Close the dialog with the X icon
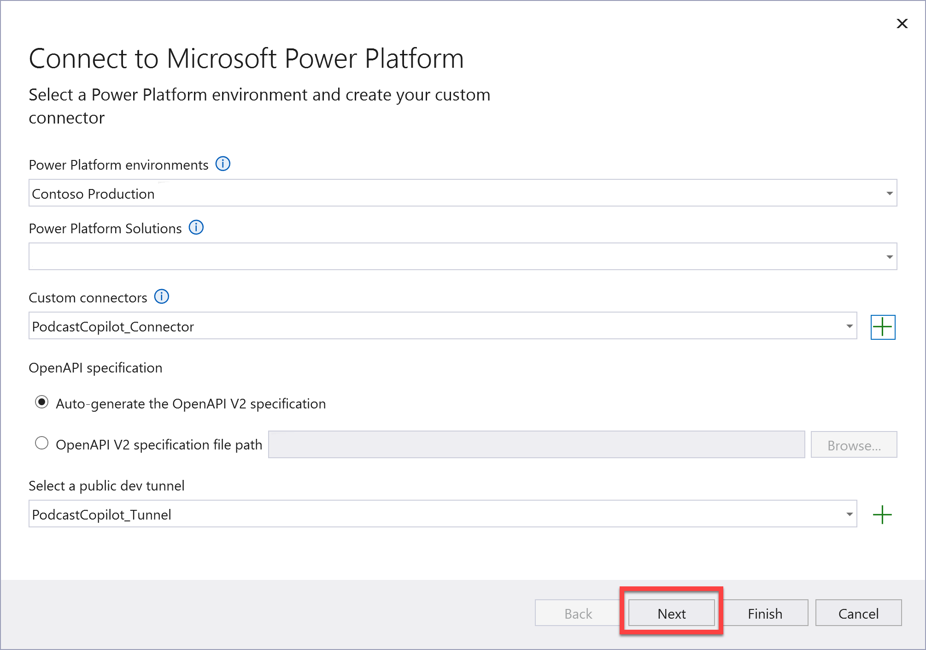This screenshot has width=926, height=650. click(x=902, y=24)
